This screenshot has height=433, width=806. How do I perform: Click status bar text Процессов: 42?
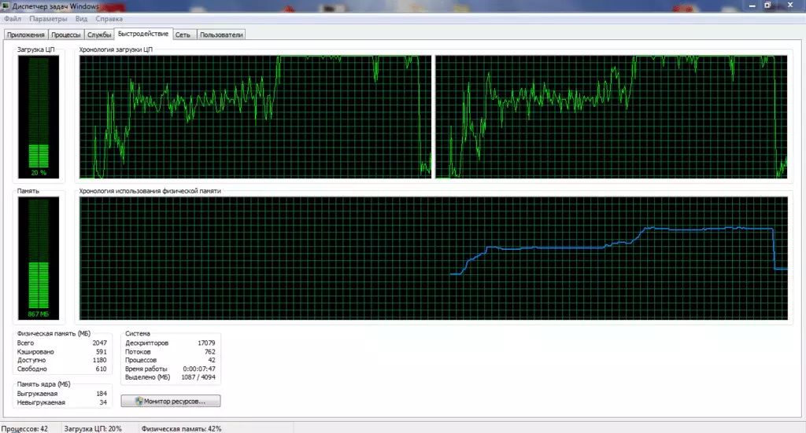(x=24, y=429)
